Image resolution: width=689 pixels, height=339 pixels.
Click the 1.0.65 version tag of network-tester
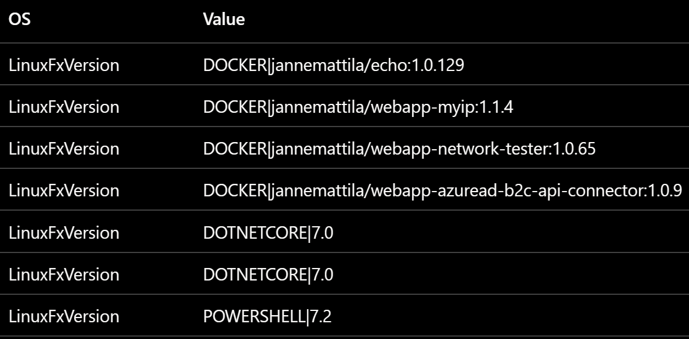tap(574, 149)
